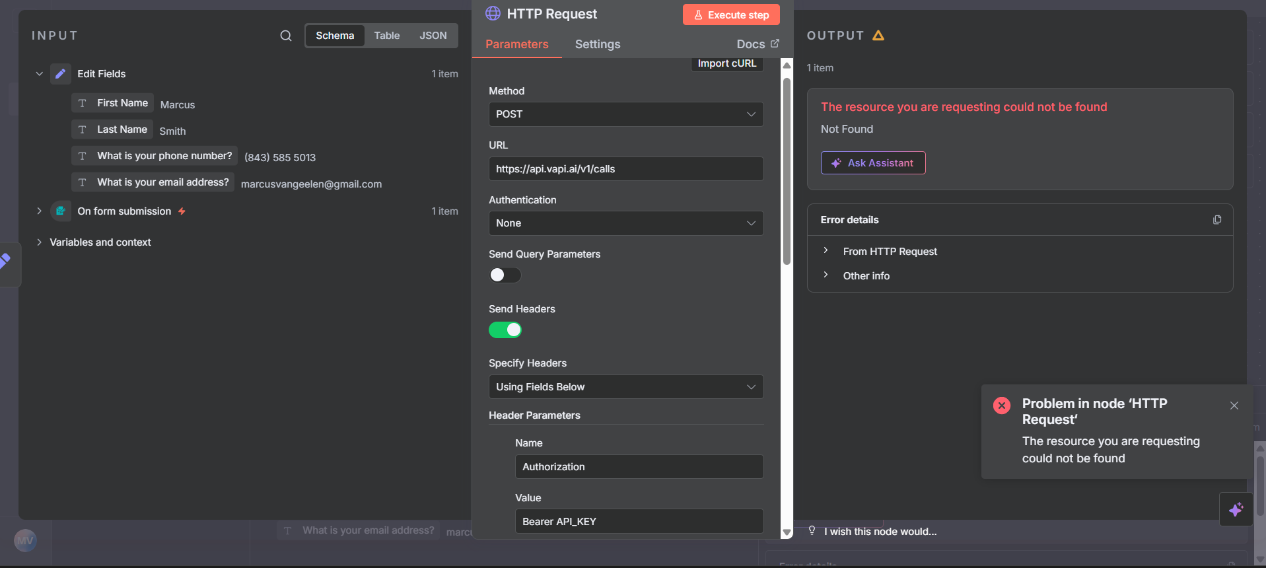Image resolution: width=1266 pixels, height=568 pixels.
Task: Click the On form submission node icon
Action: [60, 211]
